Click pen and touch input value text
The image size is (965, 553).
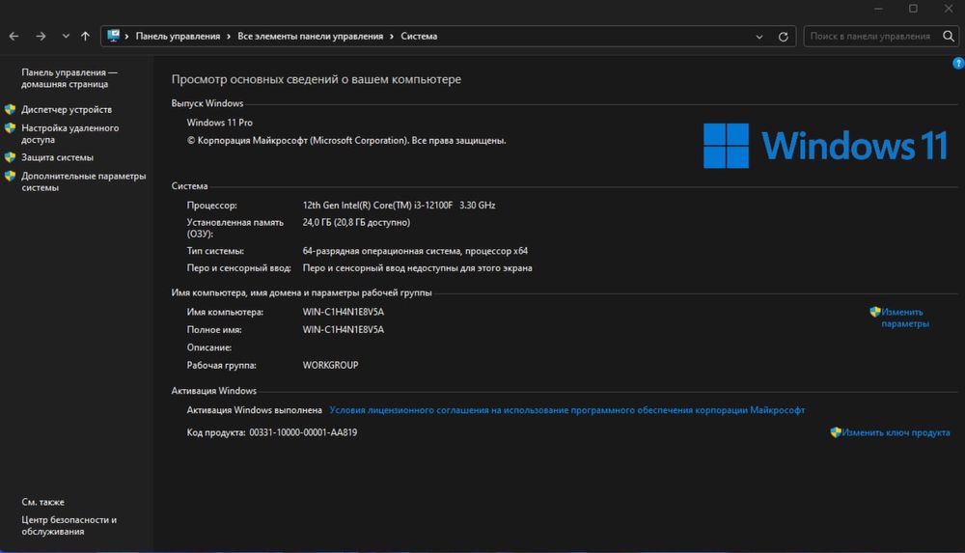pos(417,268)
